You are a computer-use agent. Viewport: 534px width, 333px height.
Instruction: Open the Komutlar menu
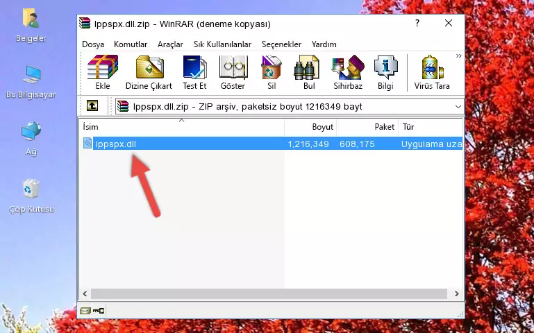[x=131, y=44]
